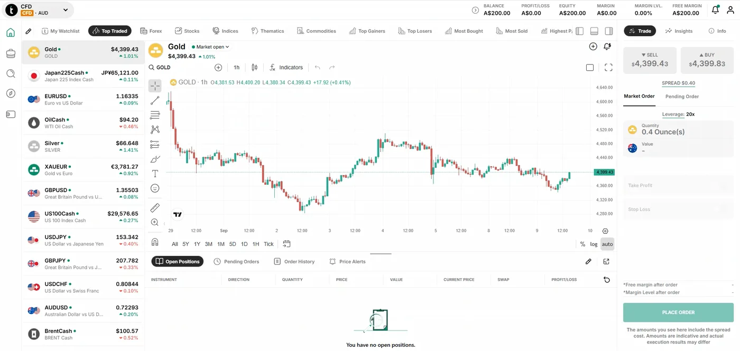Screen dimensions: 740x351
Task: Undo the last chart action
Action: [x=317, y=68]
